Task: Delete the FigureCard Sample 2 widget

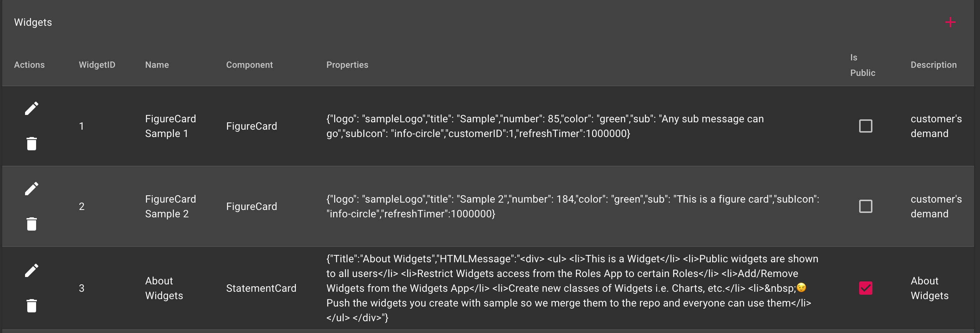Action: (32, 224)
